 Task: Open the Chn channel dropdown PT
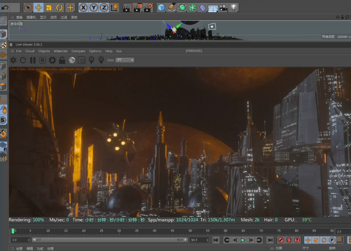coord(125,60)
